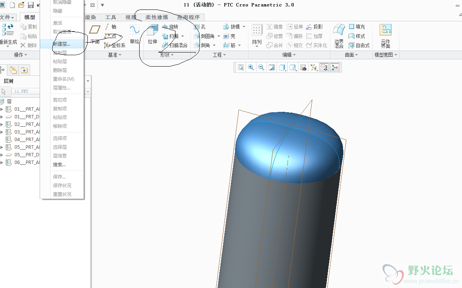The height and width of the screenshot is (288, 462).
Task: Select the Project (投影) tool
Action: [x=314, y=27]
